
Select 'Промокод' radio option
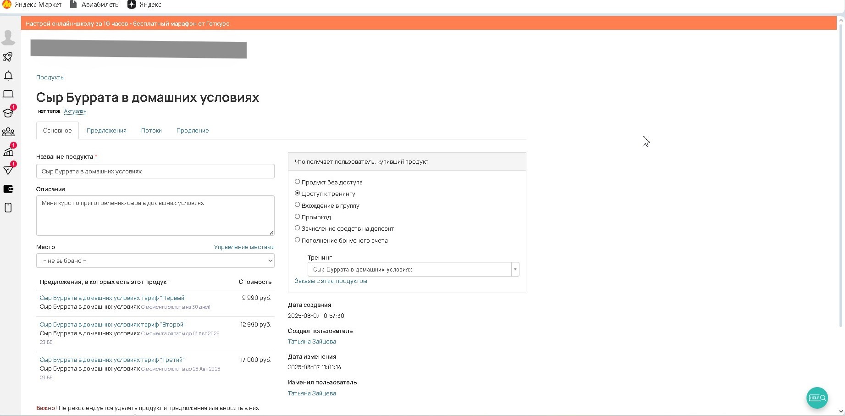[297, 216]
